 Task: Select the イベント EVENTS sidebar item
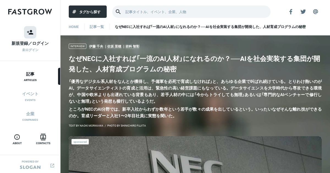click(x=30, y=96)
